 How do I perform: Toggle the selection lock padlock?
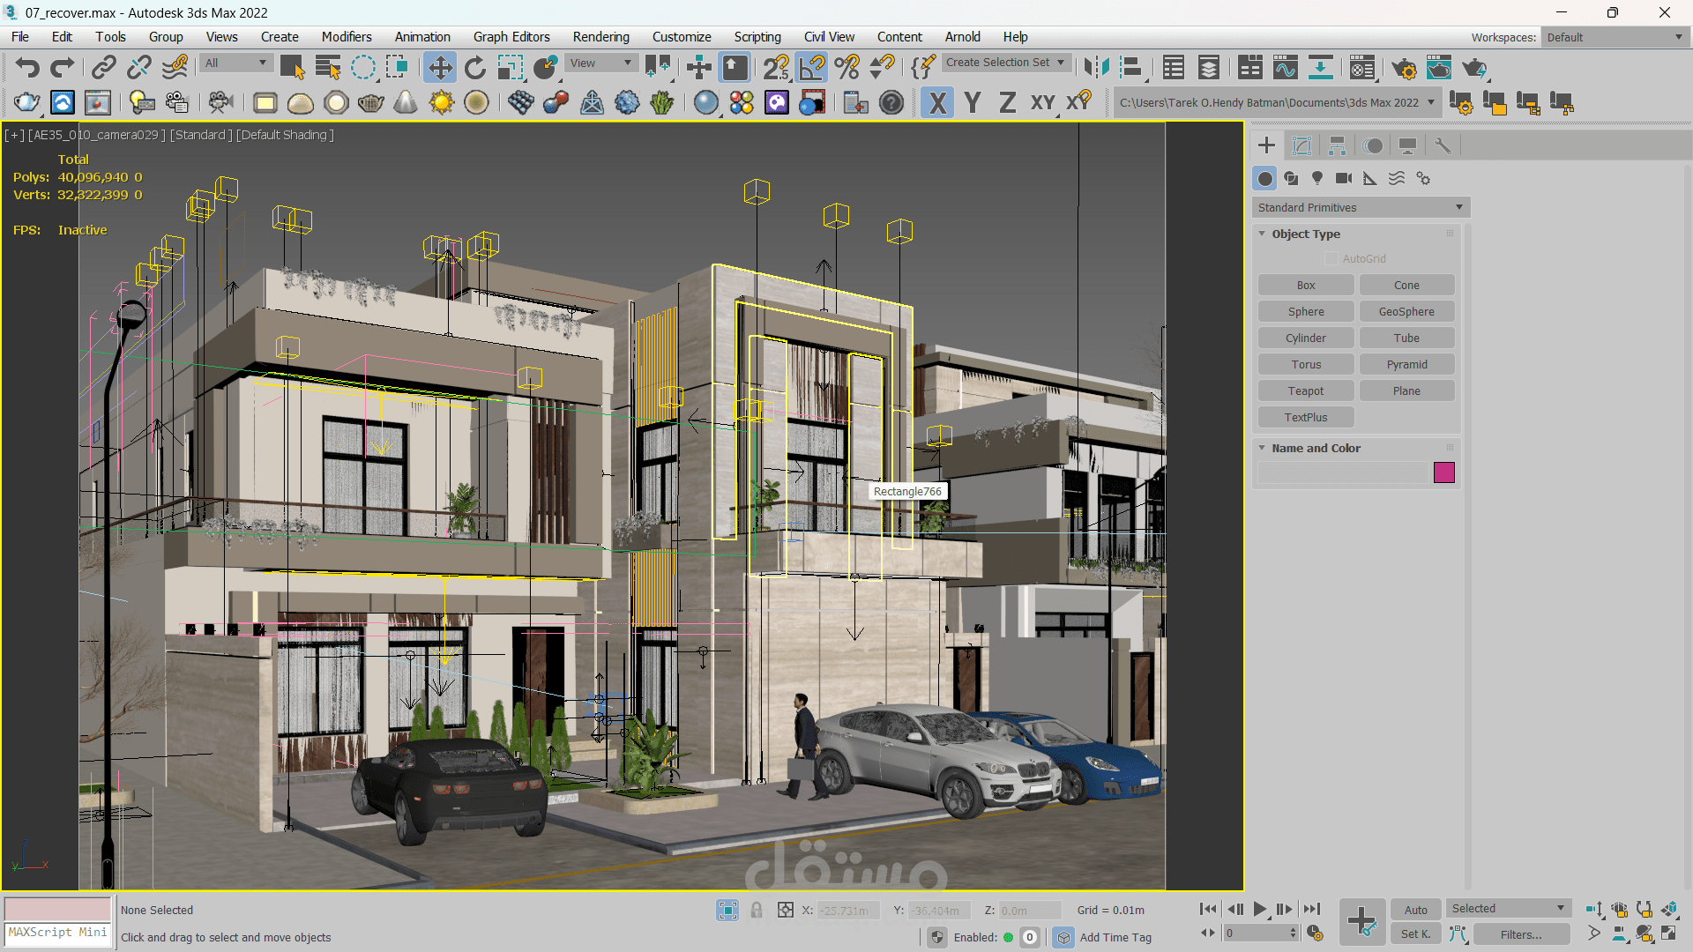(x=756, y=910)
